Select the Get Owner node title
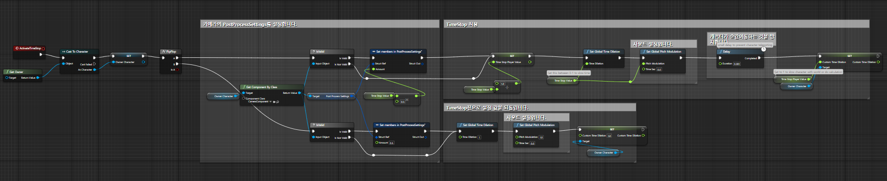The image size is (887, 181). (x=22, y=72)
